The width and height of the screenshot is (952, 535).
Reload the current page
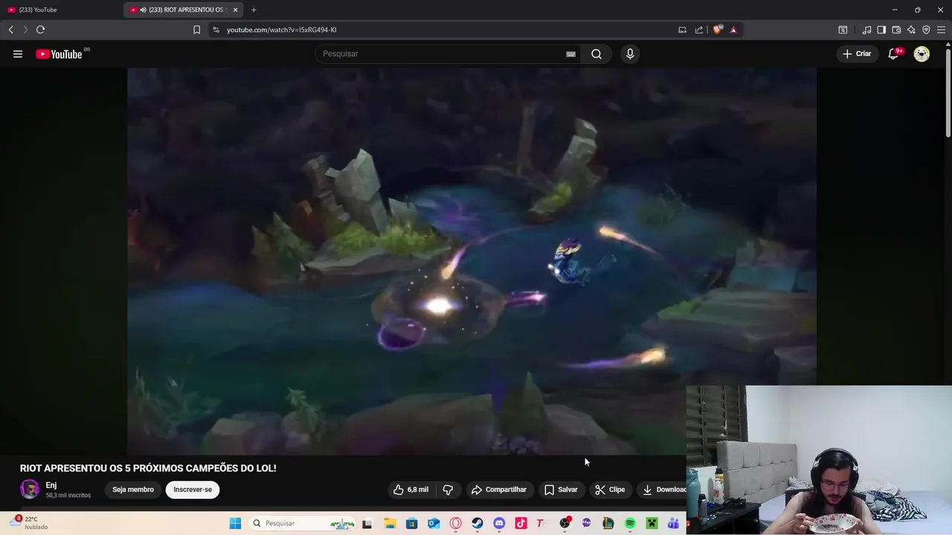(x=40, y=30)
